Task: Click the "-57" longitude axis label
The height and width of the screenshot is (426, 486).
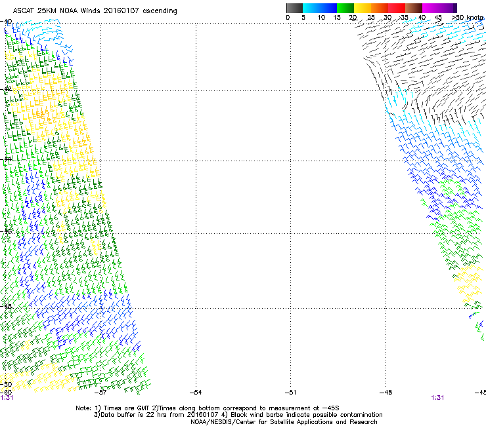Action: 100,393
